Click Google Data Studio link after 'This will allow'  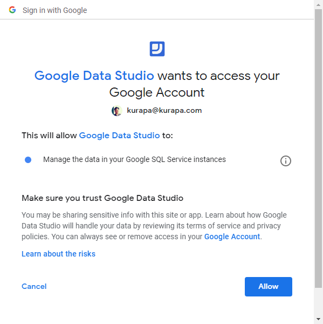pos(119,136)
